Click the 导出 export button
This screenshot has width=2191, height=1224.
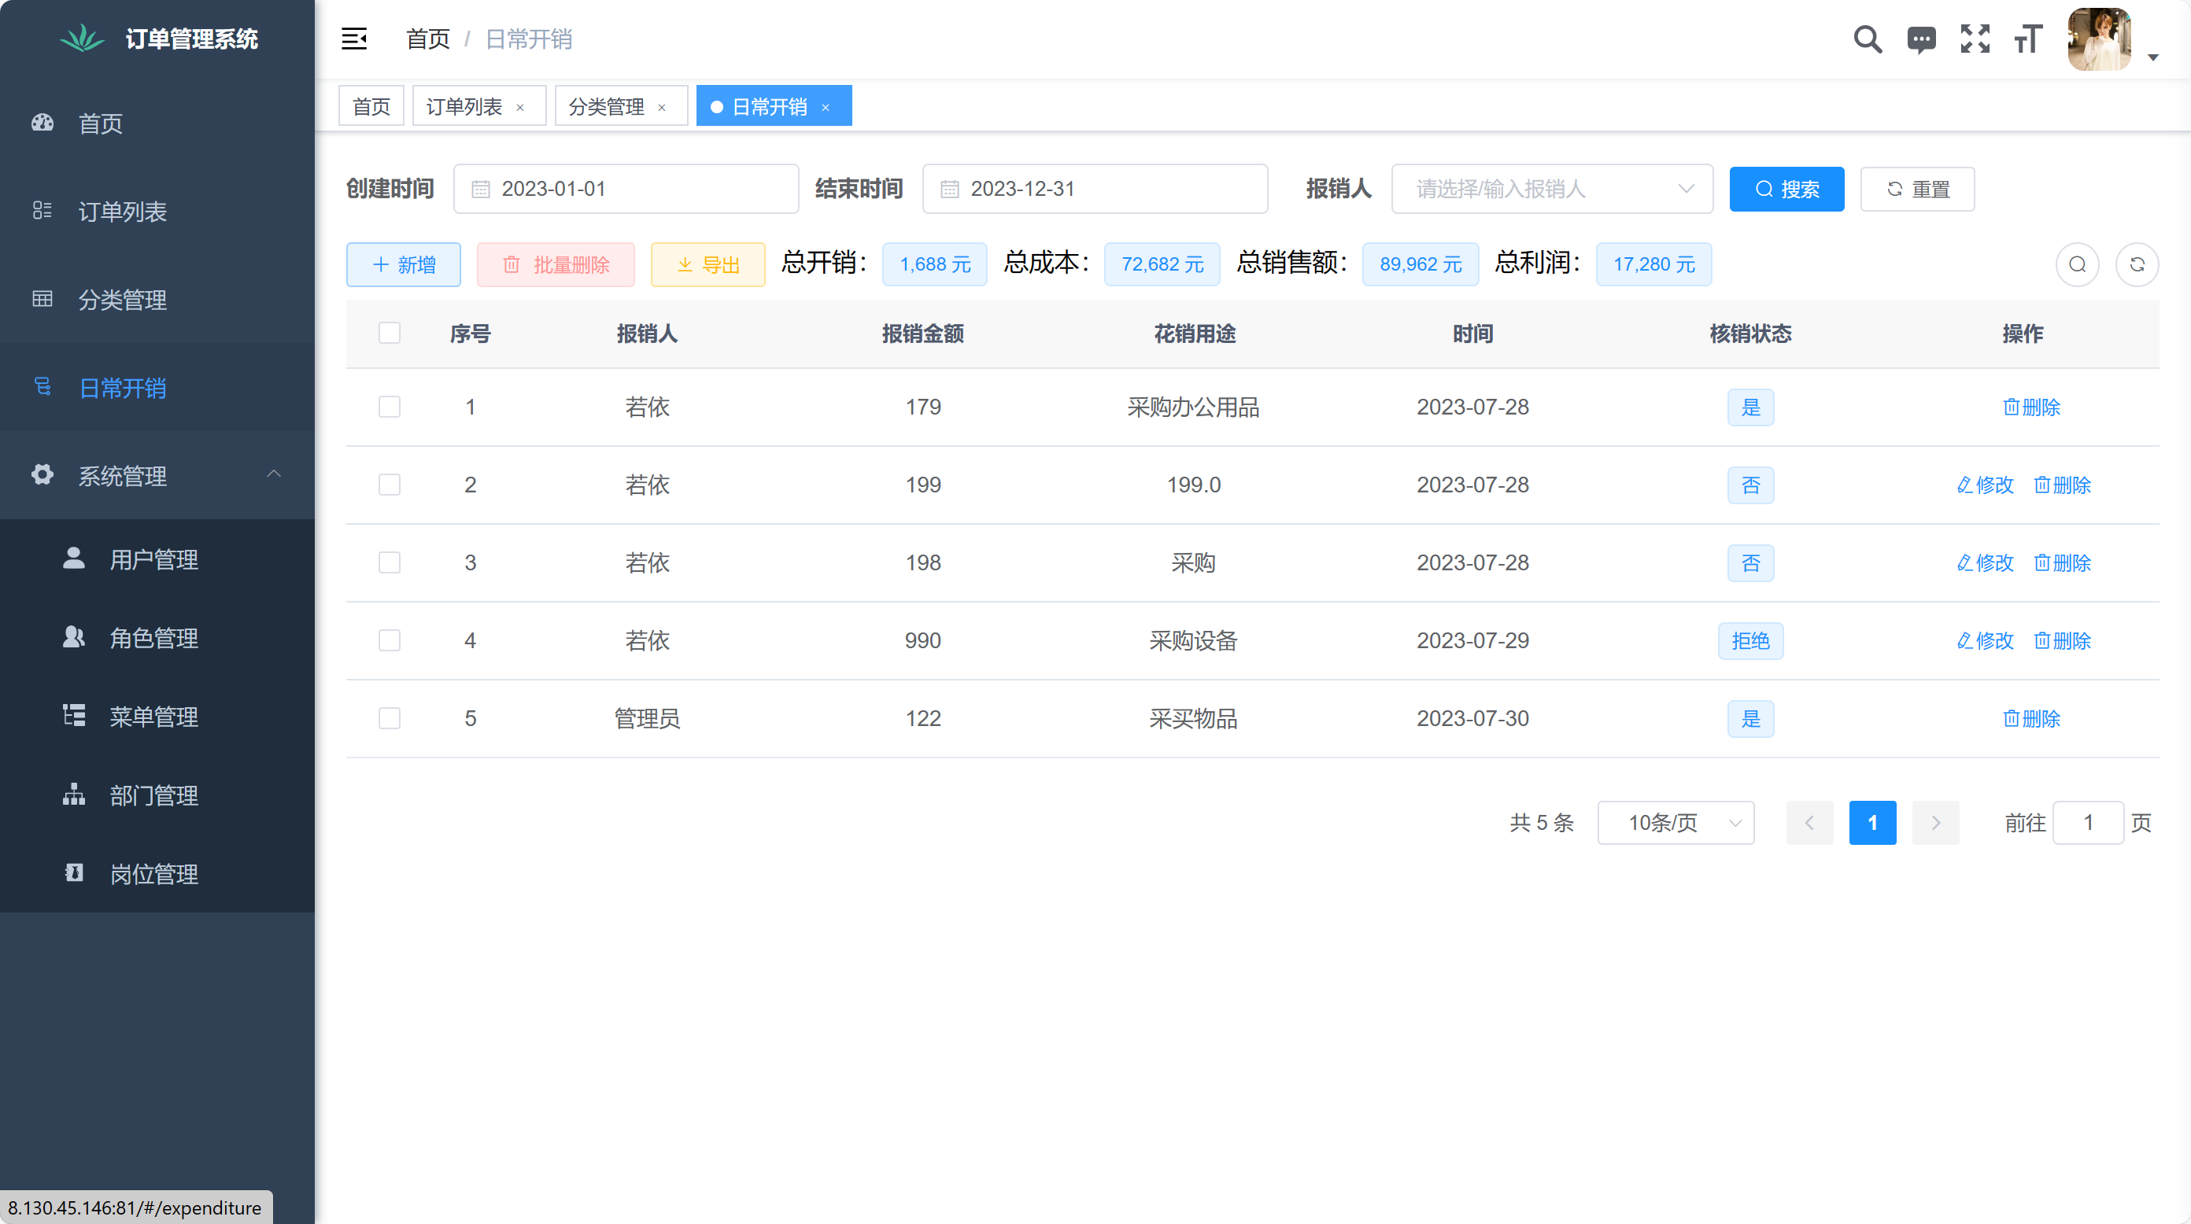click(x=708, y=264)
